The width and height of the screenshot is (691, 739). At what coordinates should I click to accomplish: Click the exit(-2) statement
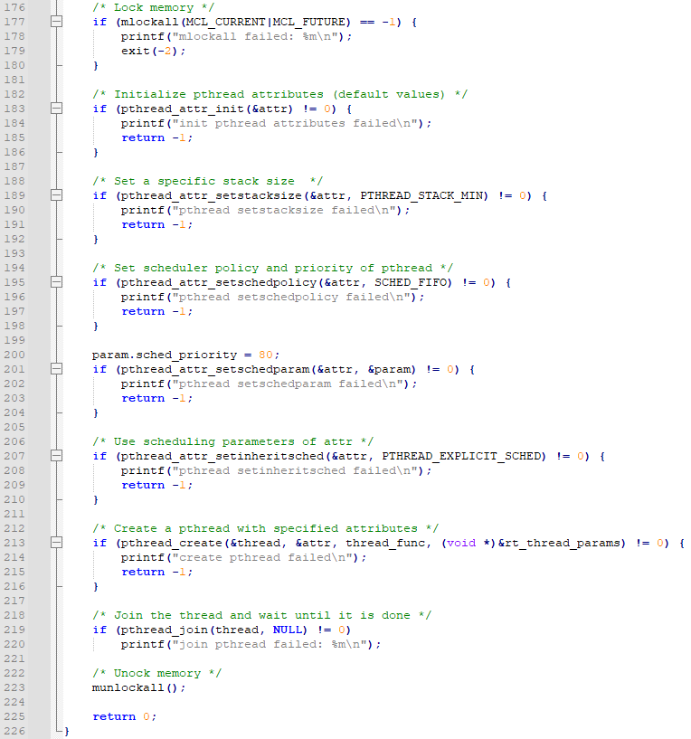153,51
